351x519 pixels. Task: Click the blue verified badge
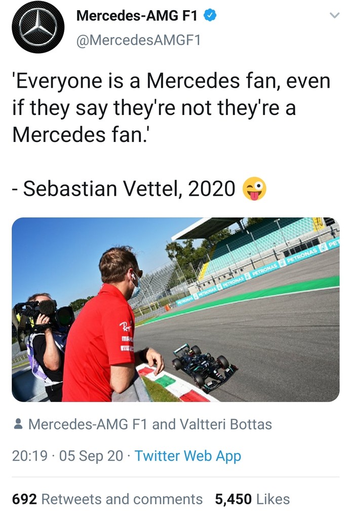(210, 16)
